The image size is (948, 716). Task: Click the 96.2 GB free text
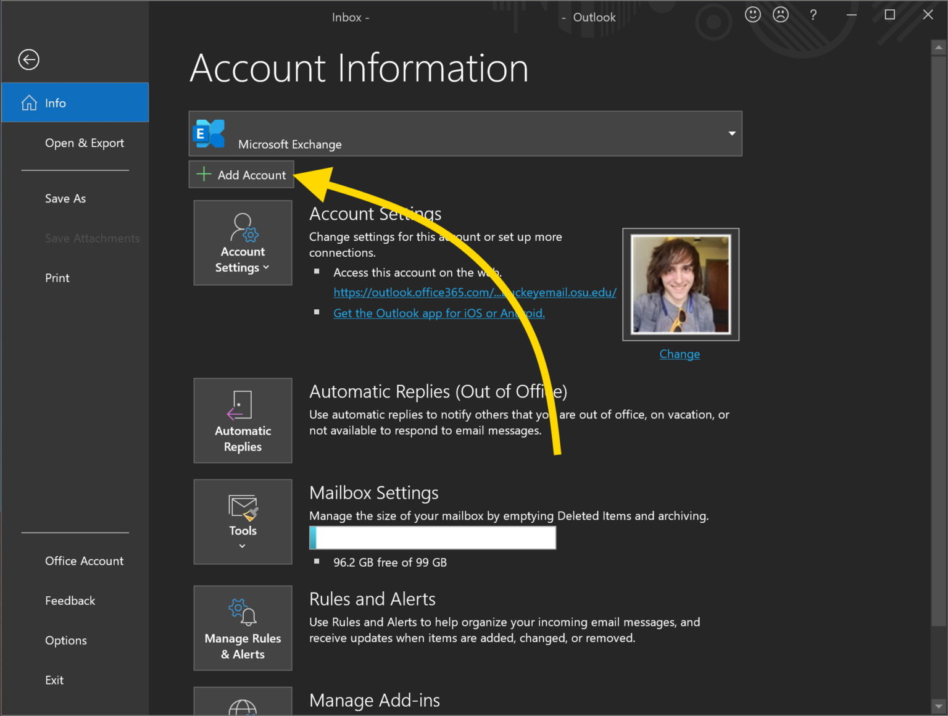coord(390,562)
